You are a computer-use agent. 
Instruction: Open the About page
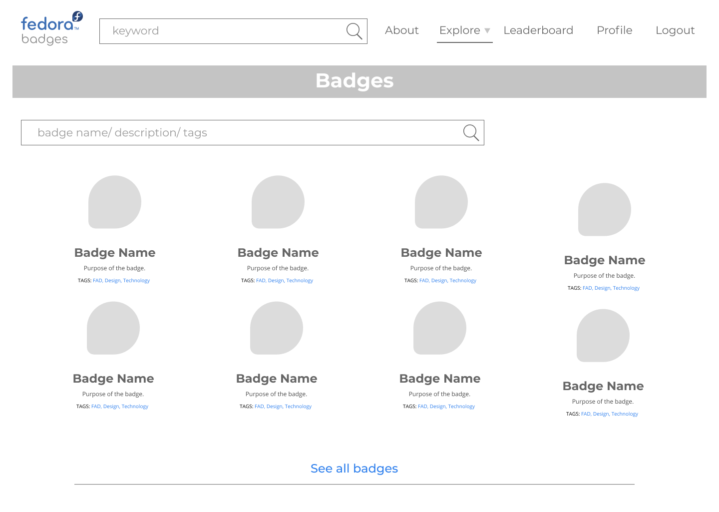(401, 30)
